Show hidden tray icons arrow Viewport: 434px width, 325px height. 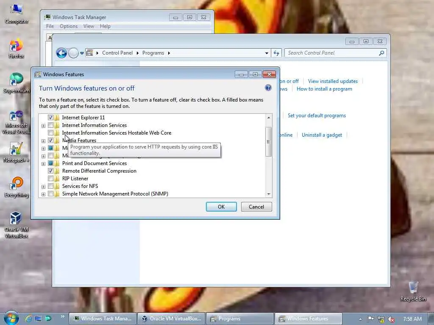tap(360, 319)
